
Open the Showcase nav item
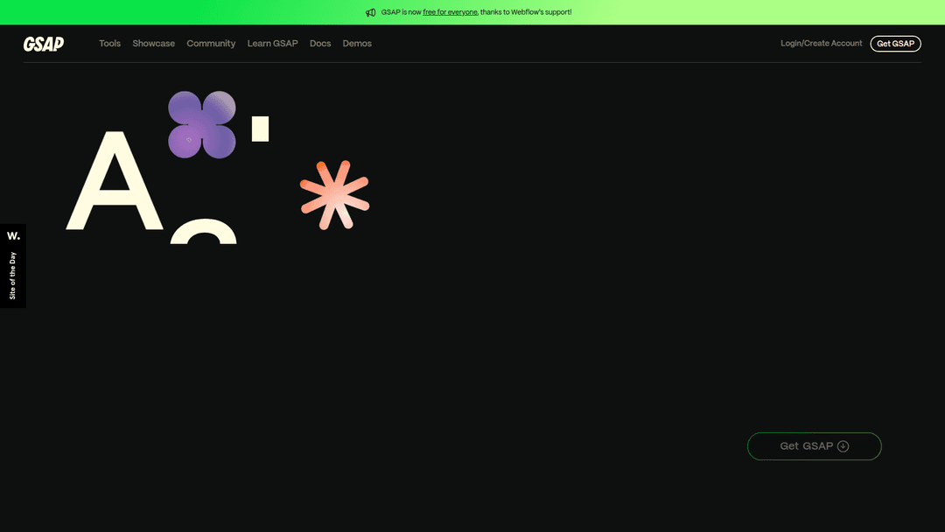pyautogui.click(x=153, y=44)
